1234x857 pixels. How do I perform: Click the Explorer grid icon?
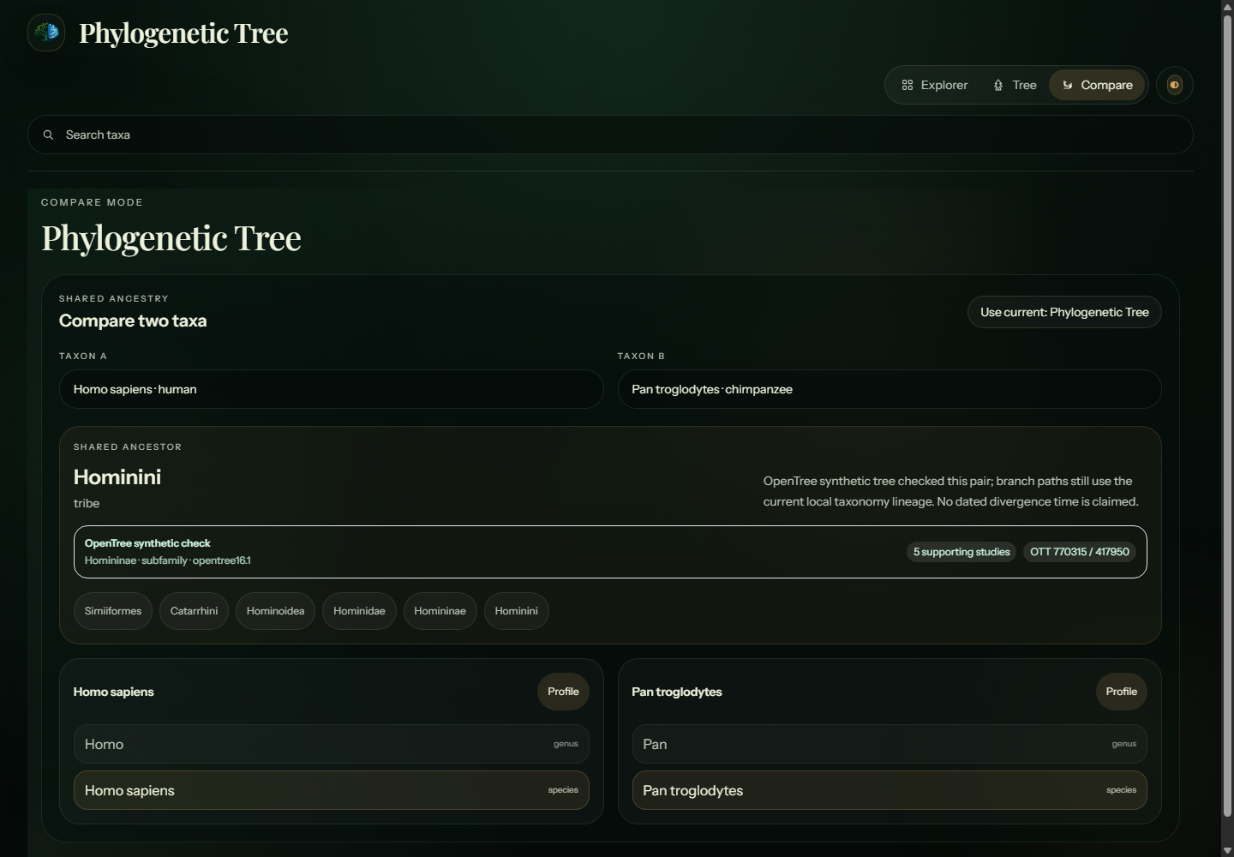[908, 85]
